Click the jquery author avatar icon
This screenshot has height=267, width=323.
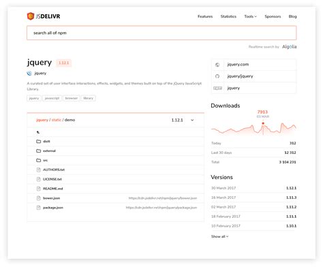coord(29,73)
